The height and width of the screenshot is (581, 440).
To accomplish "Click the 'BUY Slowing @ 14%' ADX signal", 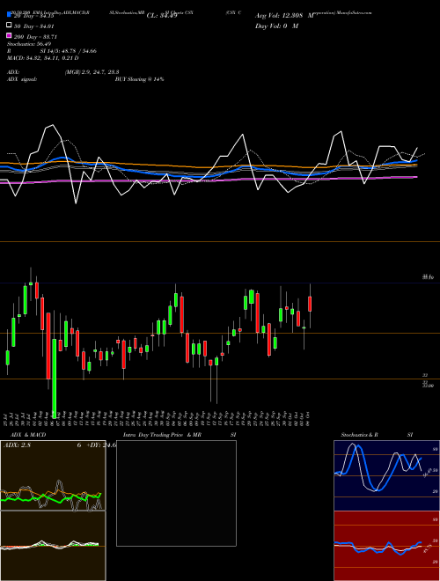I will pos(140,79).
